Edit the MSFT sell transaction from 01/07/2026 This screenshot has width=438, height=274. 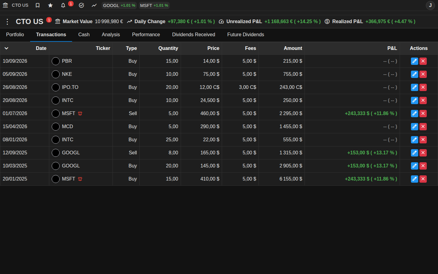(x=415, y=114)
